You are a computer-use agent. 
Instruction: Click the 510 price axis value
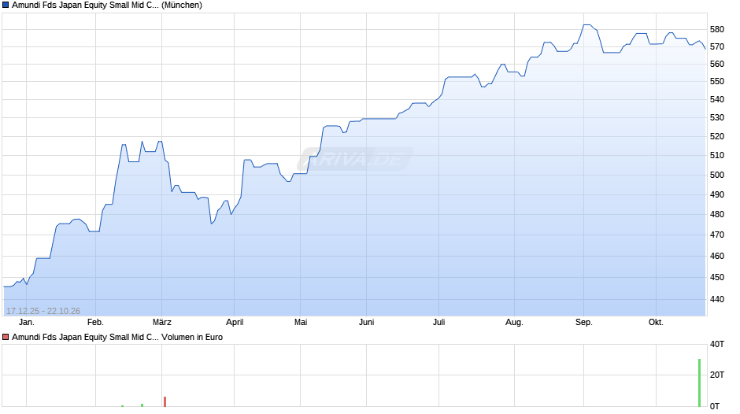click(717, 155)
